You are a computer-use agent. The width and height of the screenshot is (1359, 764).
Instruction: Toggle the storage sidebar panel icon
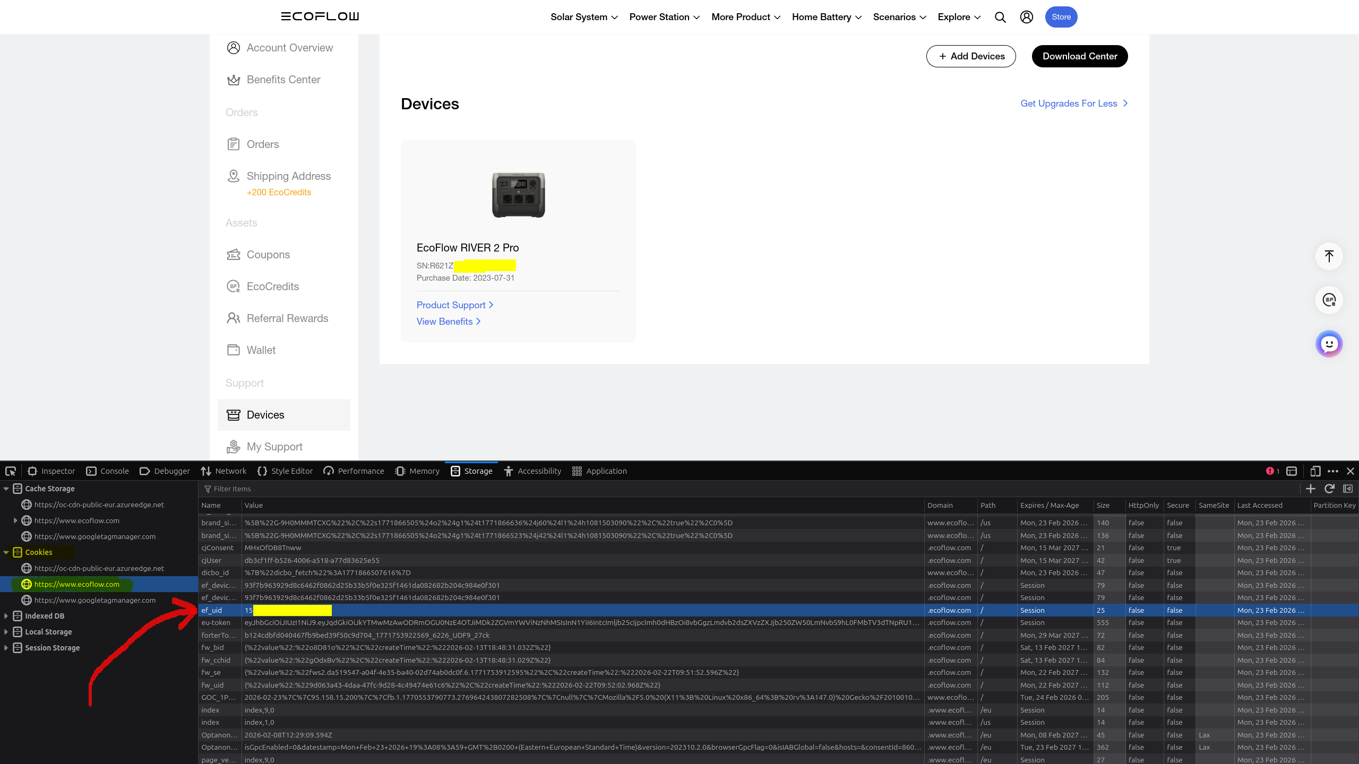(1348, 489)
